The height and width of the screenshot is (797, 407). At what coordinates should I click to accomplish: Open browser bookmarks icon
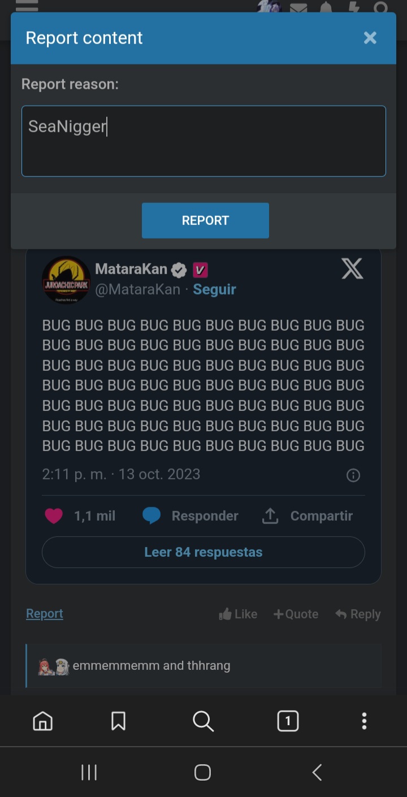pyautogui.click(x=118, y=721)
